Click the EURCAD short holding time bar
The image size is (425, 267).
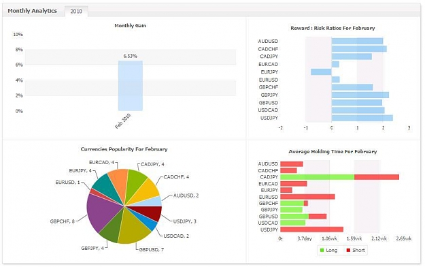click(294, 184)
